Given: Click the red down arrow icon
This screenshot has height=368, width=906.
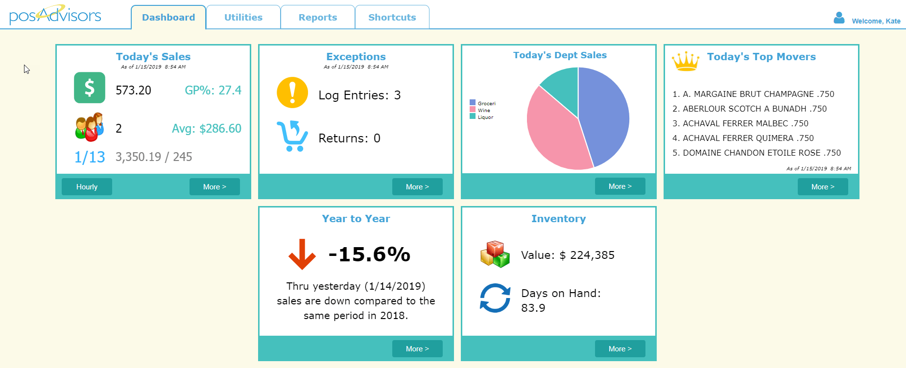Looking at the screenshot, I should click(302, 254).
